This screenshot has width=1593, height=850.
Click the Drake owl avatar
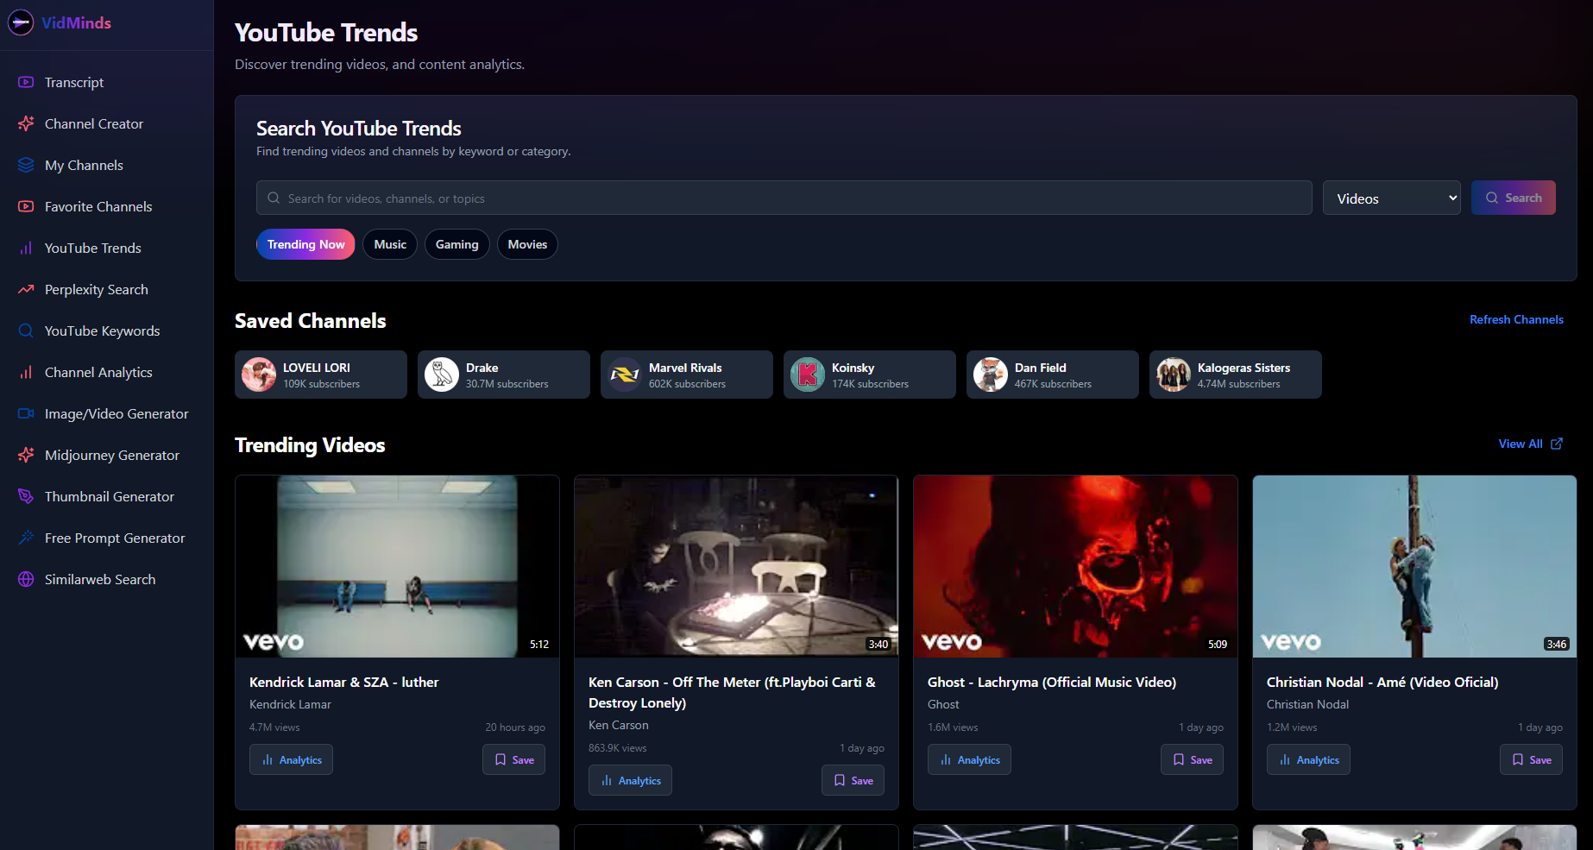[442, 375]
